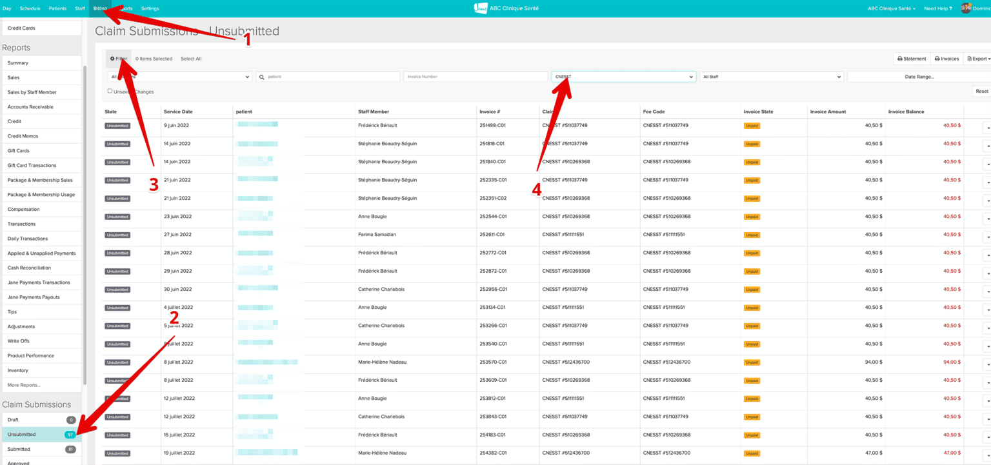Screen dimensions: 991x465
Task: Open the Unsubmitted claim submissions list
Action: (41, 434)
